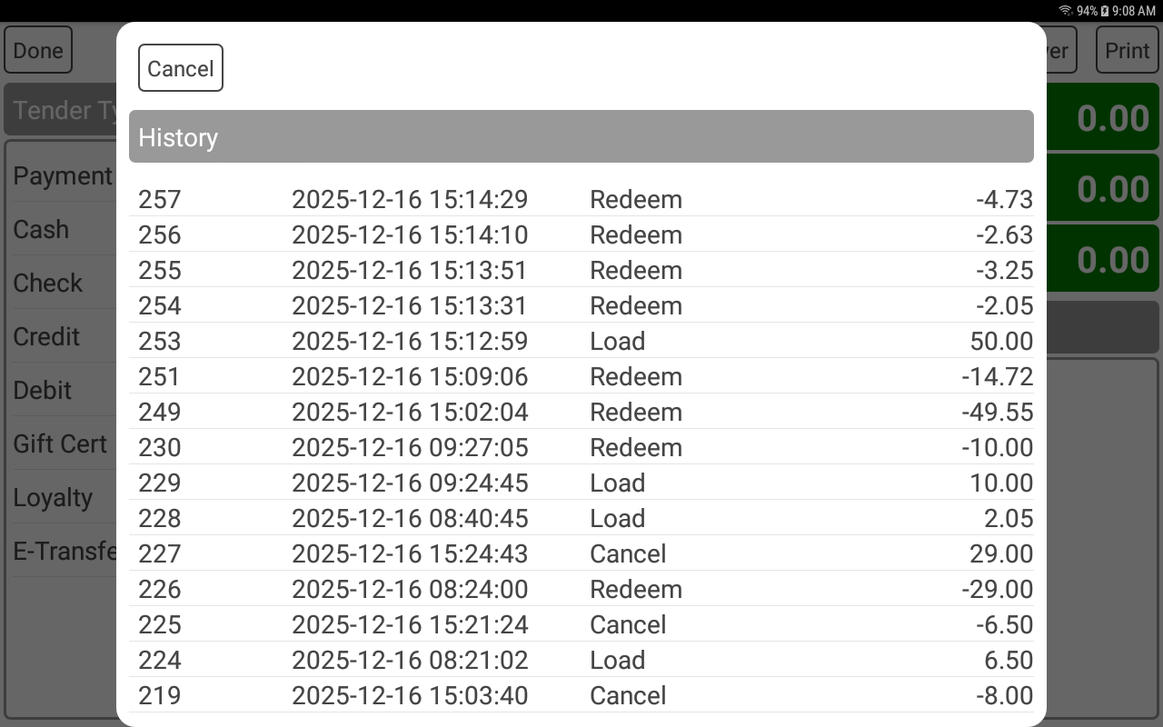Tap history row 249 Redeem -49.55
Viewport: 1163px width, 727px height.
581,412
